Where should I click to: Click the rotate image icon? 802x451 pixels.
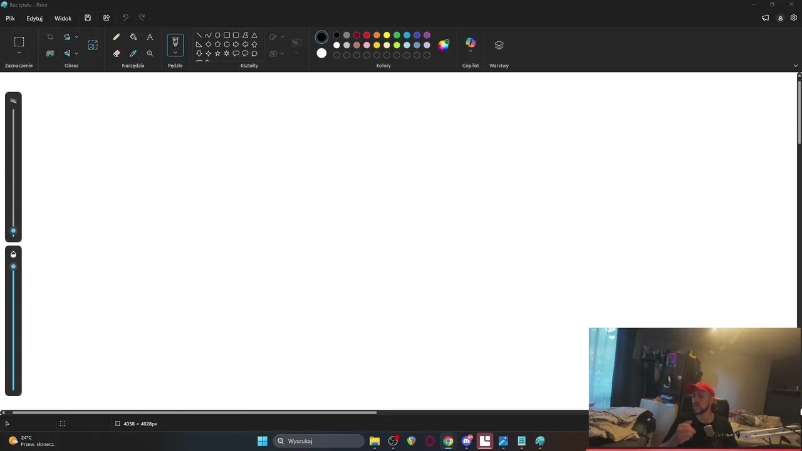point(67,37)
